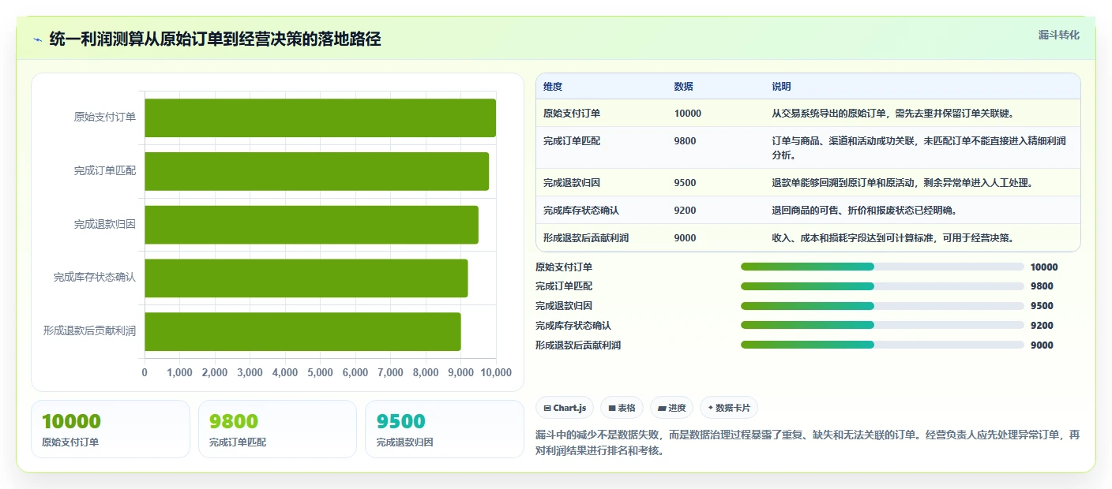
Task: Click the 数据 column header
Action: [684, 87]
